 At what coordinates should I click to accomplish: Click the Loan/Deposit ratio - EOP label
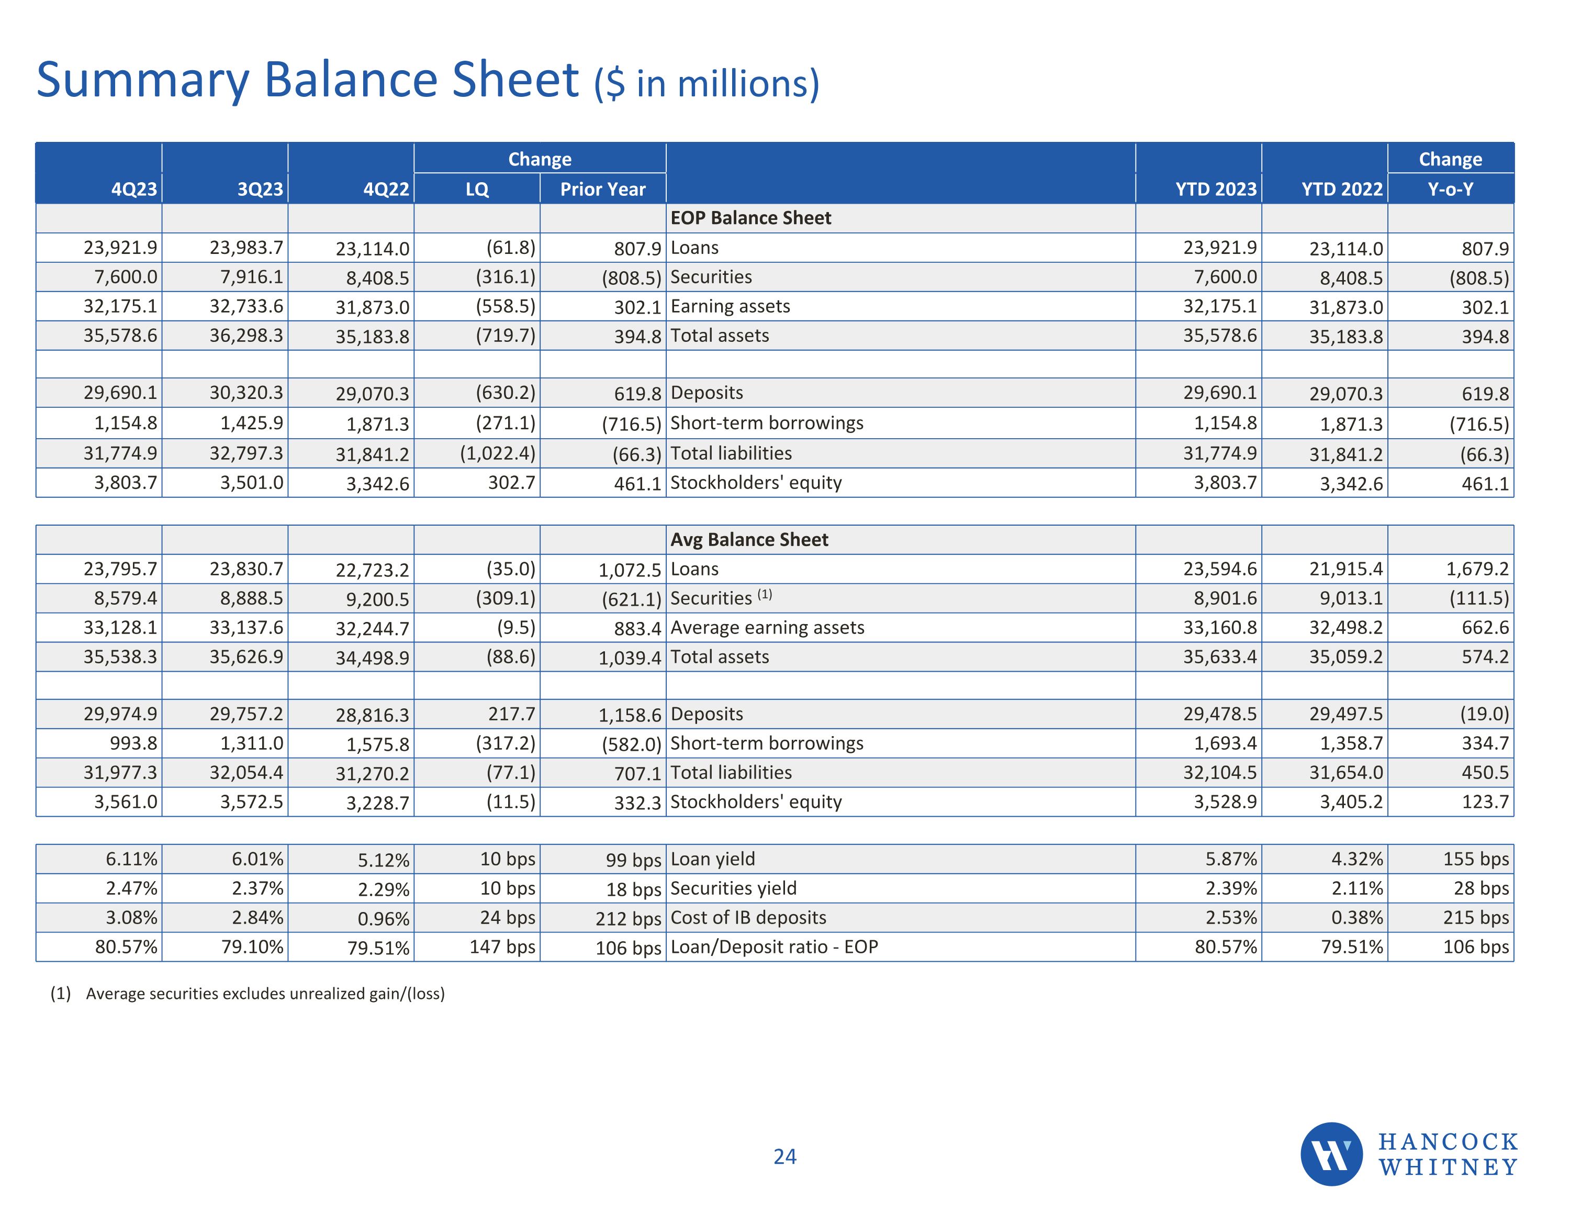(774, 947)
